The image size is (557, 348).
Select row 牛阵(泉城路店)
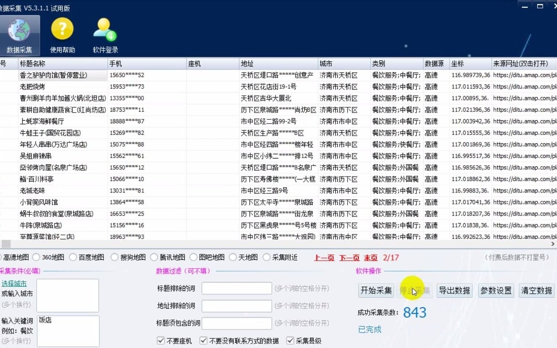[x=278, y=225]
